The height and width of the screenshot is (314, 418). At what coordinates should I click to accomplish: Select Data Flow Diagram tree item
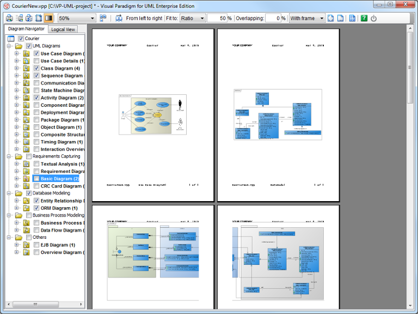tap(63, 230)
